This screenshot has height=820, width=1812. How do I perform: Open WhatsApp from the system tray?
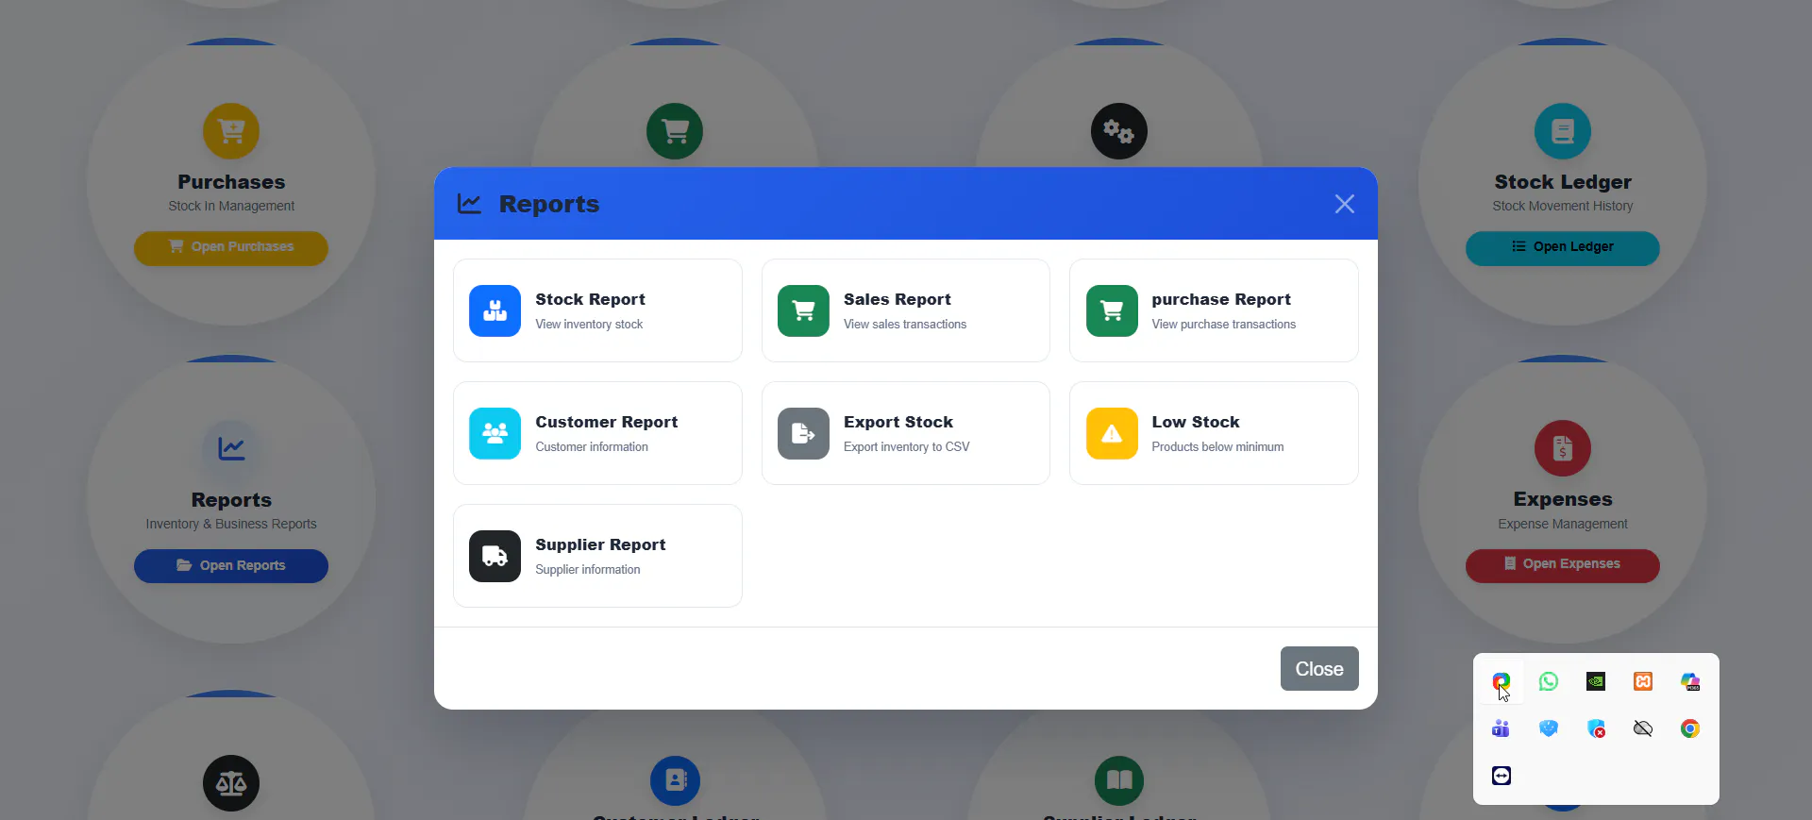tap(1549, 681)
